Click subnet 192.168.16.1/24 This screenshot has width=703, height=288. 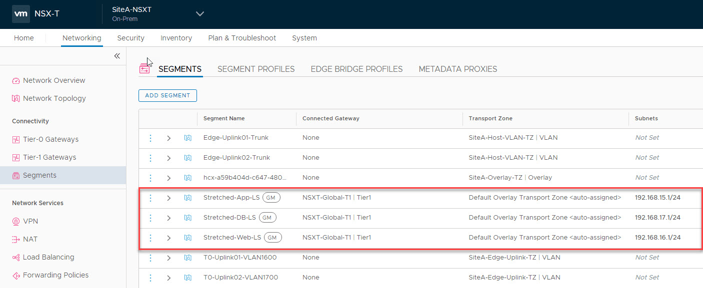658,238
